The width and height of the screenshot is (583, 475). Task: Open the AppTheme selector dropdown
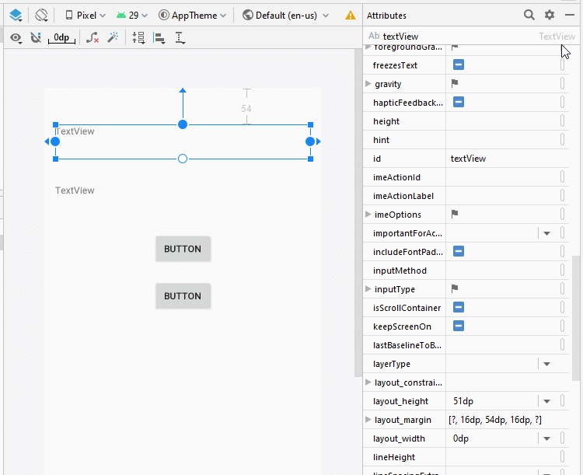pos(192,16)
